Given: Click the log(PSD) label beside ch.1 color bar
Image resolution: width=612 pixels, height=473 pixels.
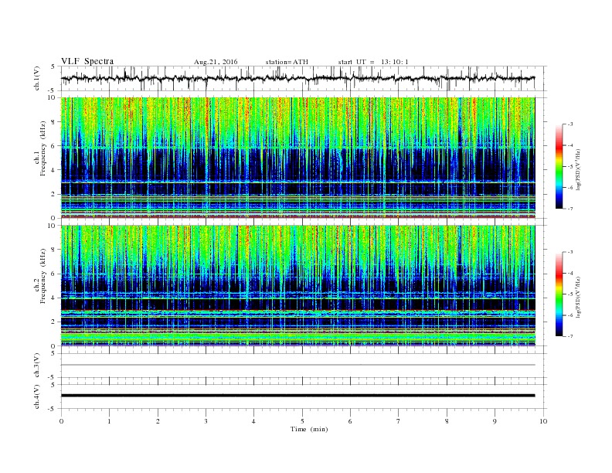Looking at the screenshot, I should click(580, 170).
